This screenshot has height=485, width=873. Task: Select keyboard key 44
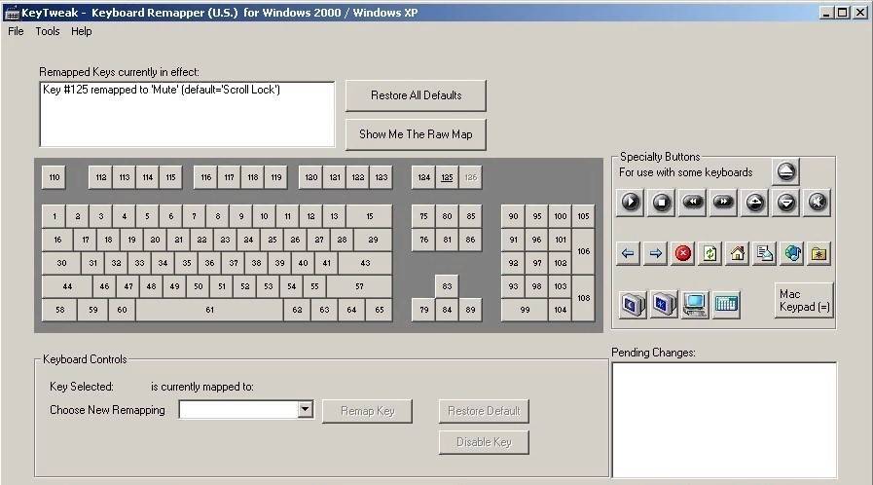(x=67, y=286)
